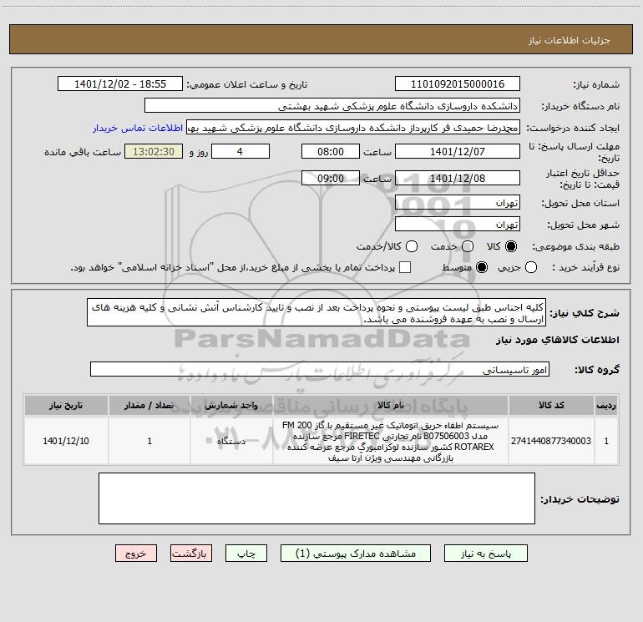The image size is (643, 622).
Task: Click the واحد شمارش column header
Action: [x=231, y=405]
